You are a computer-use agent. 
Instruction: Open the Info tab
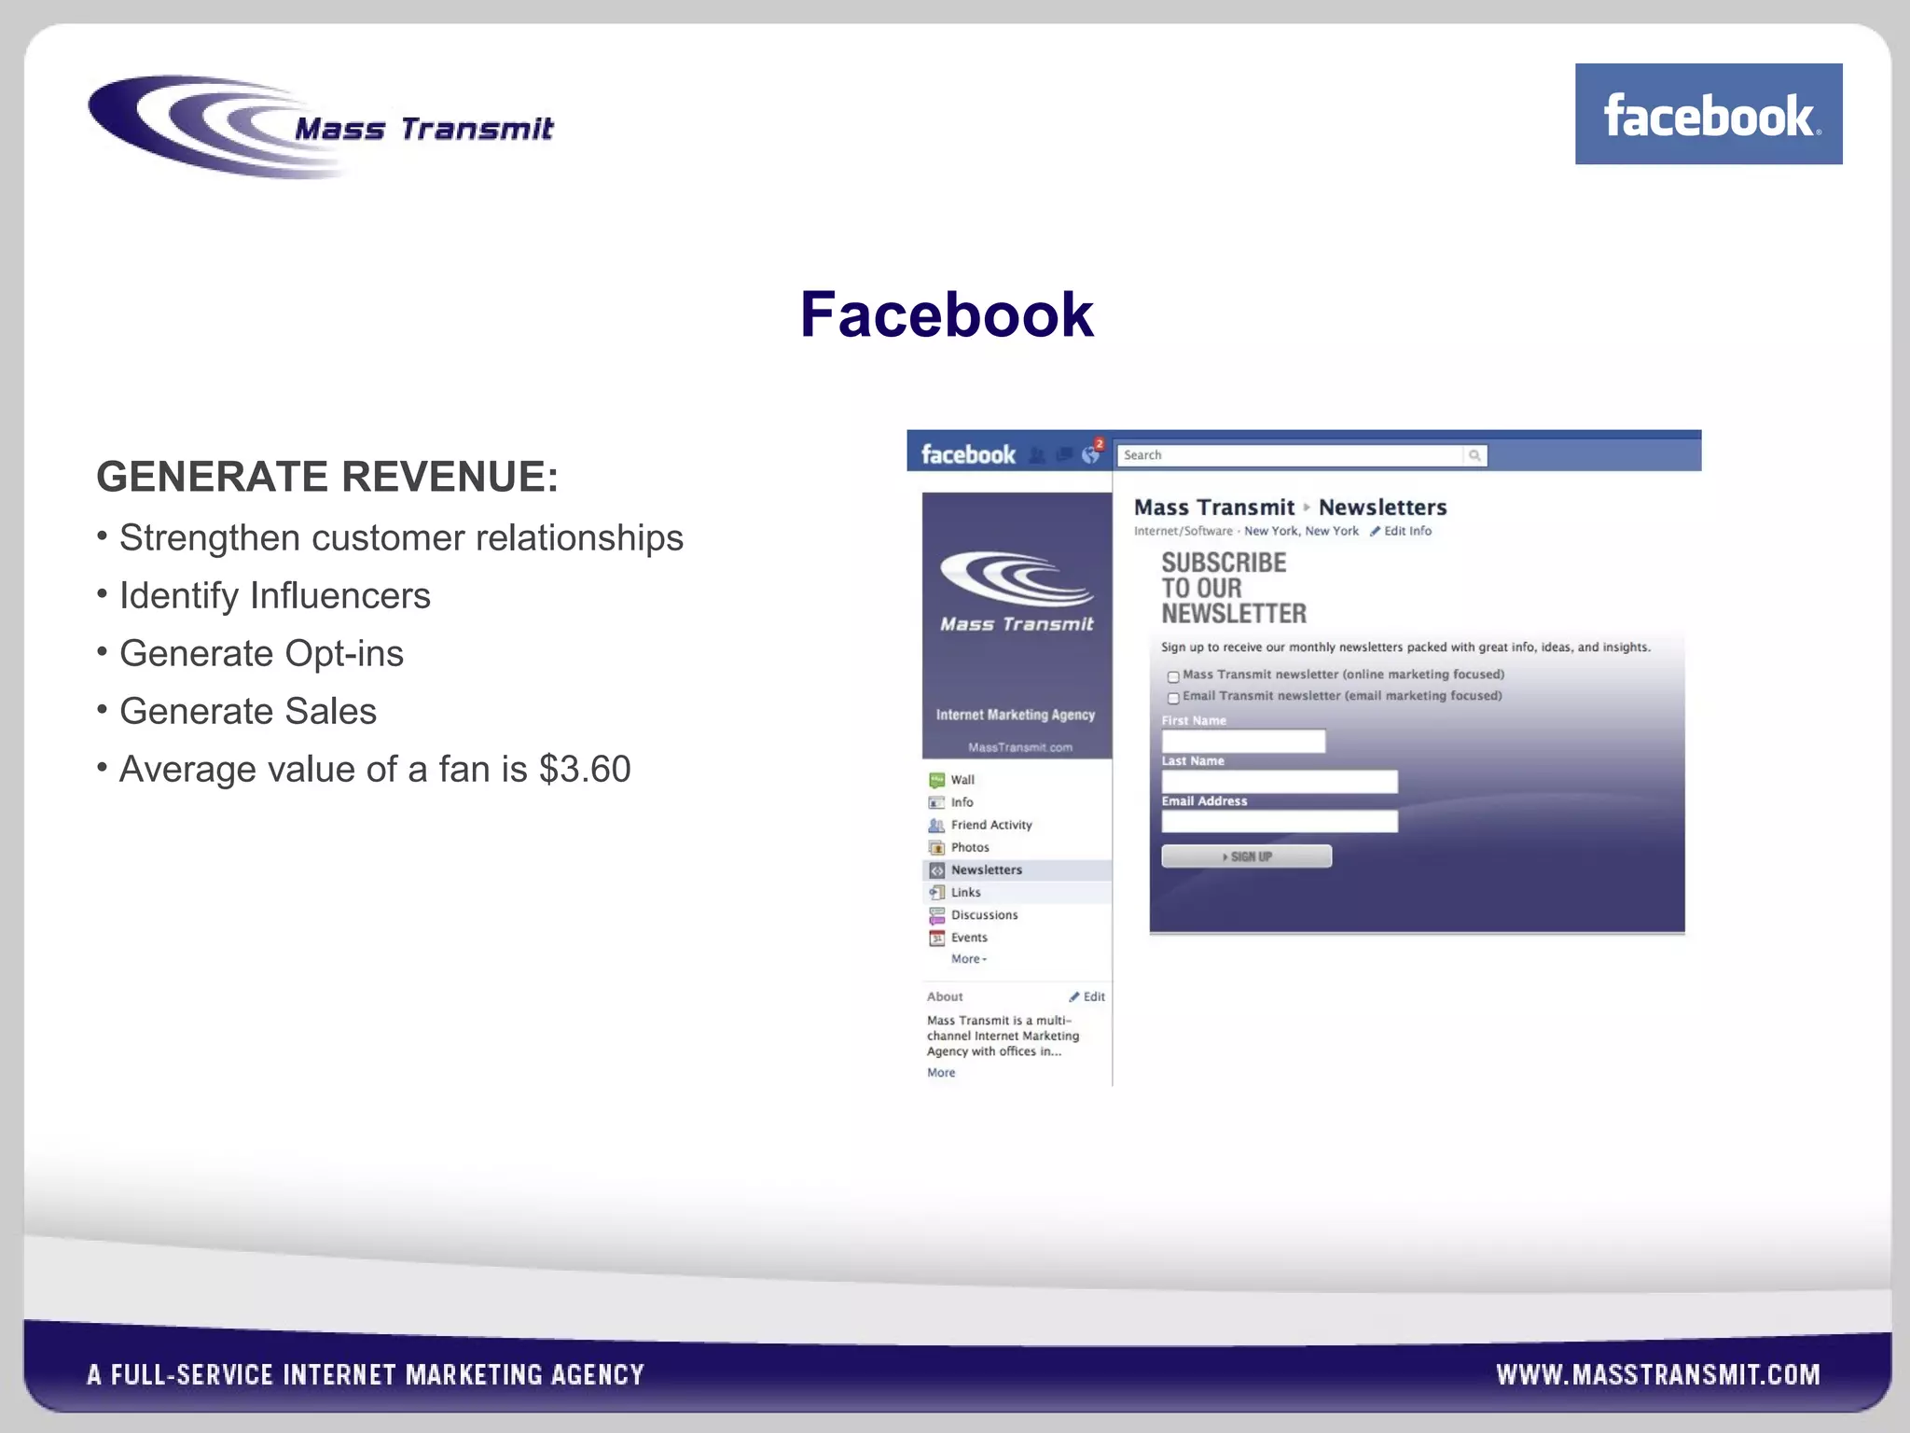pos(962,802)
